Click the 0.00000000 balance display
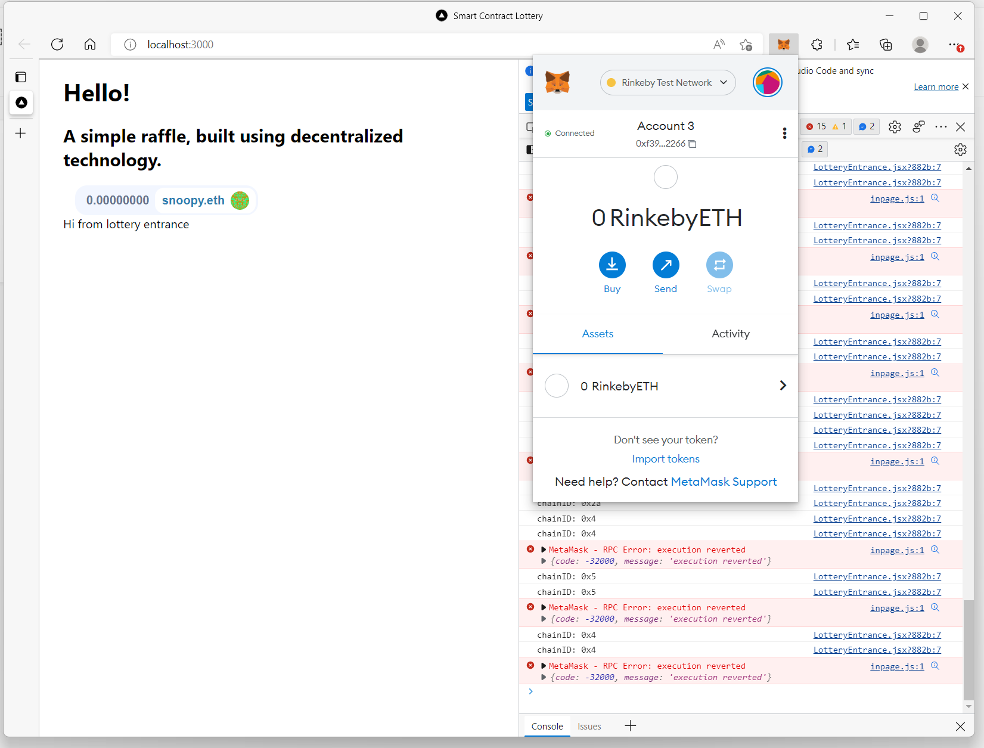The width and height of the screenshot is (984, 748). click(x=117, y=200)
